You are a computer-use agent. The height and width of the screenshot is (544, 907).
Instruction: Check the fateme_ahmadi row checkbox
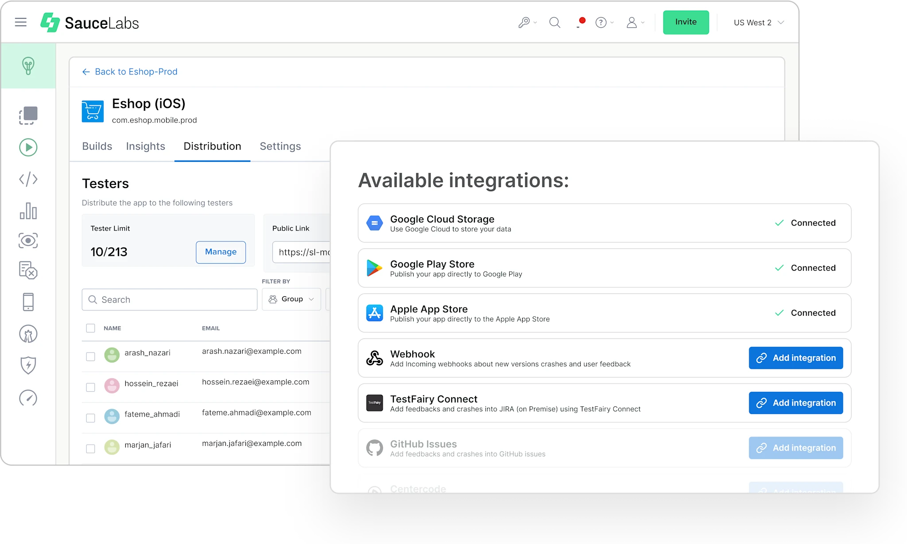(x=91, y=418)
